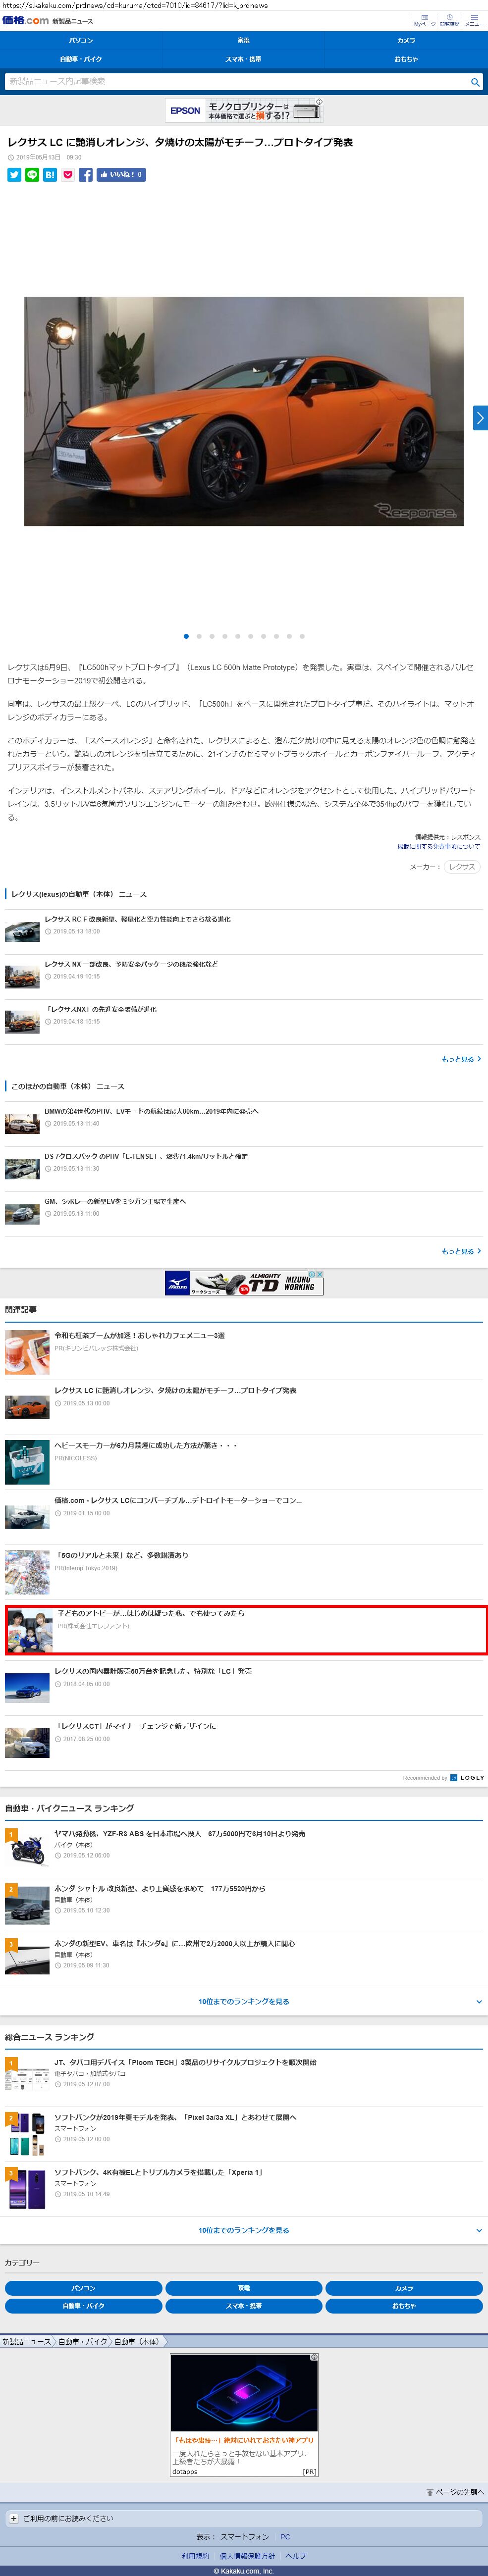
Task: Click the search magnifier icon
Action: [475, 82]
